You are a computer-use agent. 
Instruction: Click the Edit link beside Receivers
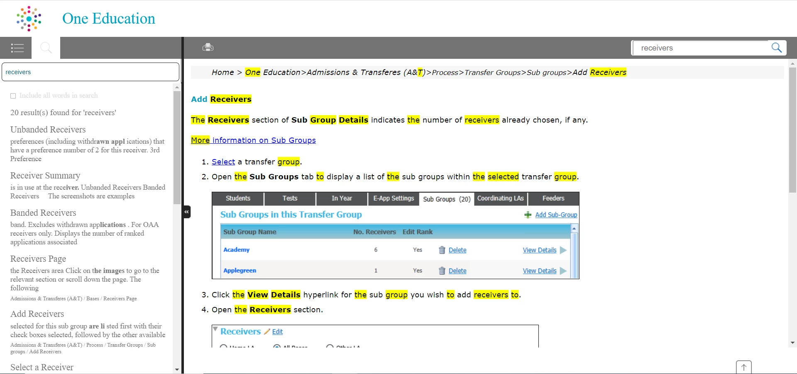pyautogui.click(x=277, y=332)
